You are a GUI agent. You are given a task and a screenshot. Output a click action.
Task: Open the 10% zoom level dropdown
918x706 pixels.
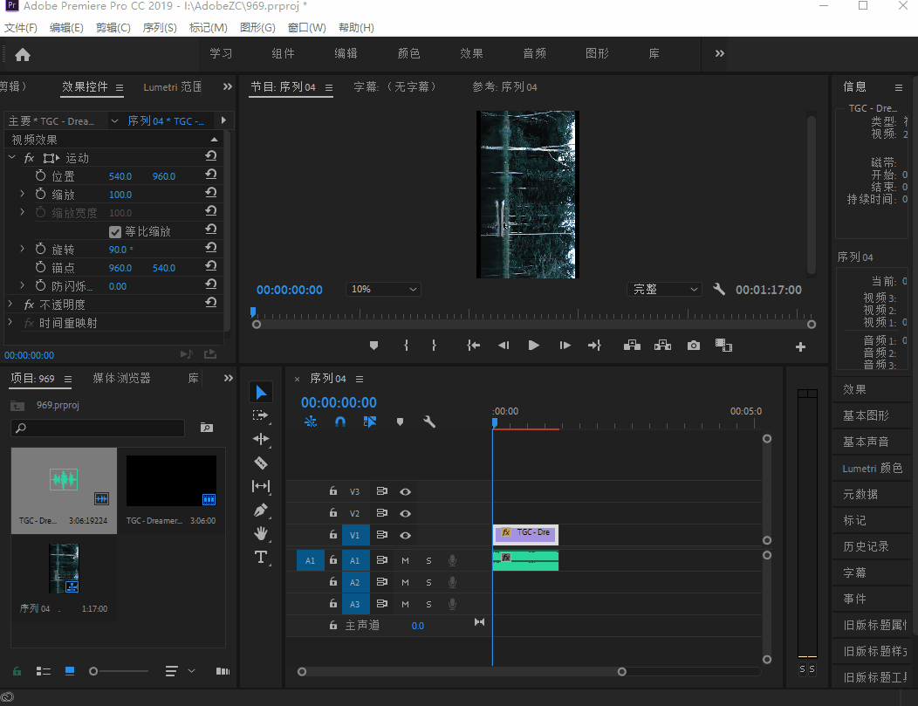(x=383, y=290)
